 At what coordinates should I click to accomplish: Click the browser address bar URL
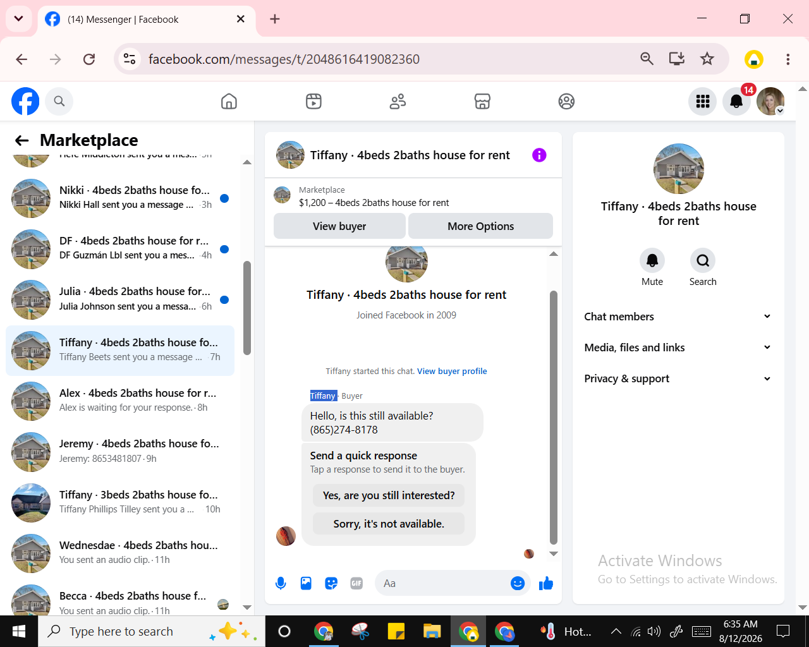(x=284, y=59)
